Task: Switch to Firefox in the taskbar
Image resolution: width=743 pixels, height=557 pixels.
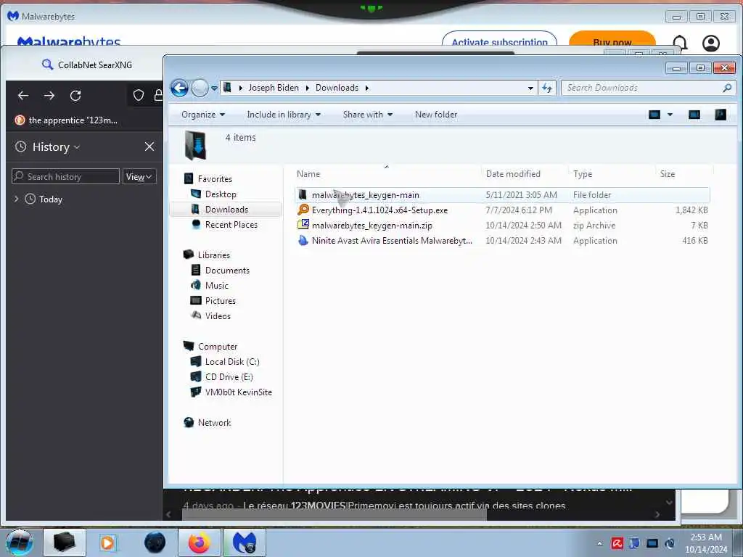Action: [199, 542]
